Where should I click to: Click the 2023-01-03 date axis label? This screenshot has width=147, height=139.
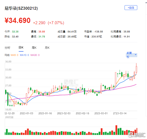[x=26, y=113]
